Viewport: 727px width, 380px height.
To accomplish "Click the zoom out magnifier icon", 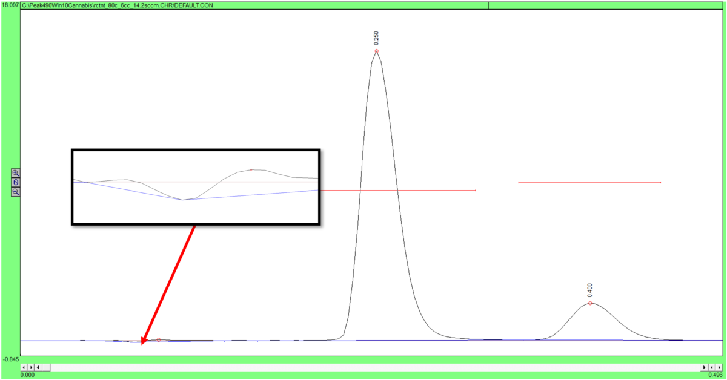I will pyautogui.click(x=16, y=192).
